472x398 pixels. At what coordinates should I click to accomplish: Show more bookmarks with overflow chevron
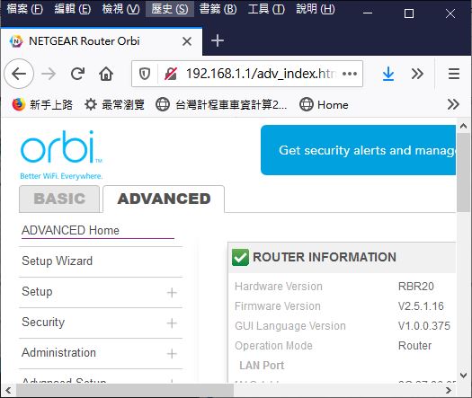pyautogui.click(x=453, y=104)
